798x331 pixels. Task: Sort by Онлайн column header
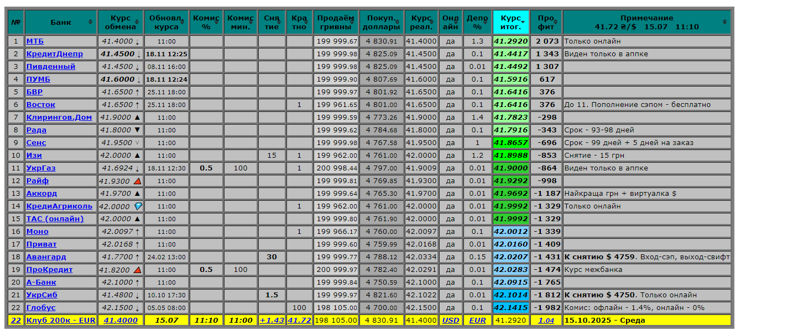click(451, 22)
